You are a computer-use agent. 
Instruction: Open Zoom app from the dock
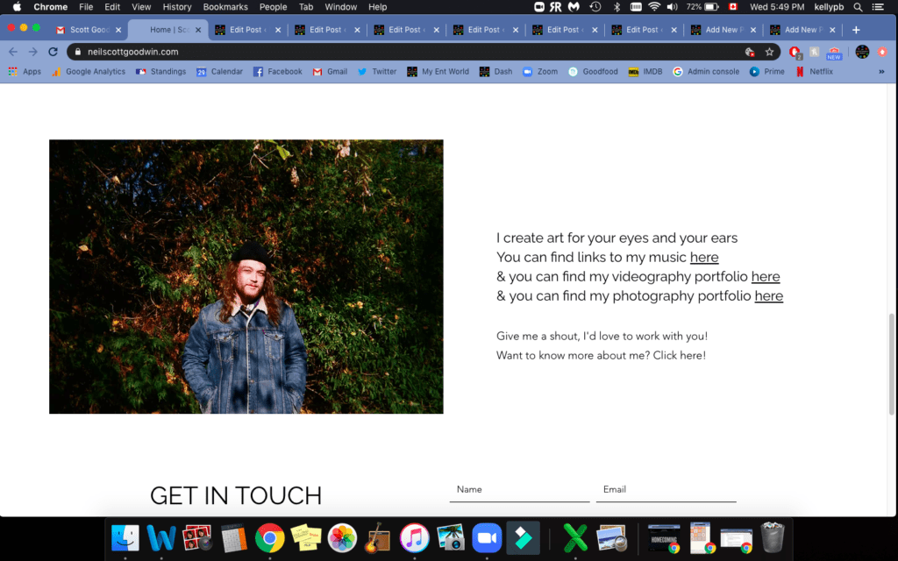[x=487, y=537]
